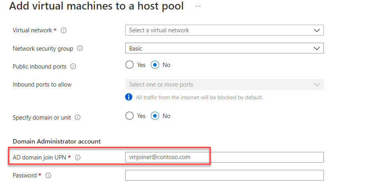The width and height of the screenshot is (369, 187).
Task: Choose Yes for Specify domain or unit
Action: coord(130,116)
